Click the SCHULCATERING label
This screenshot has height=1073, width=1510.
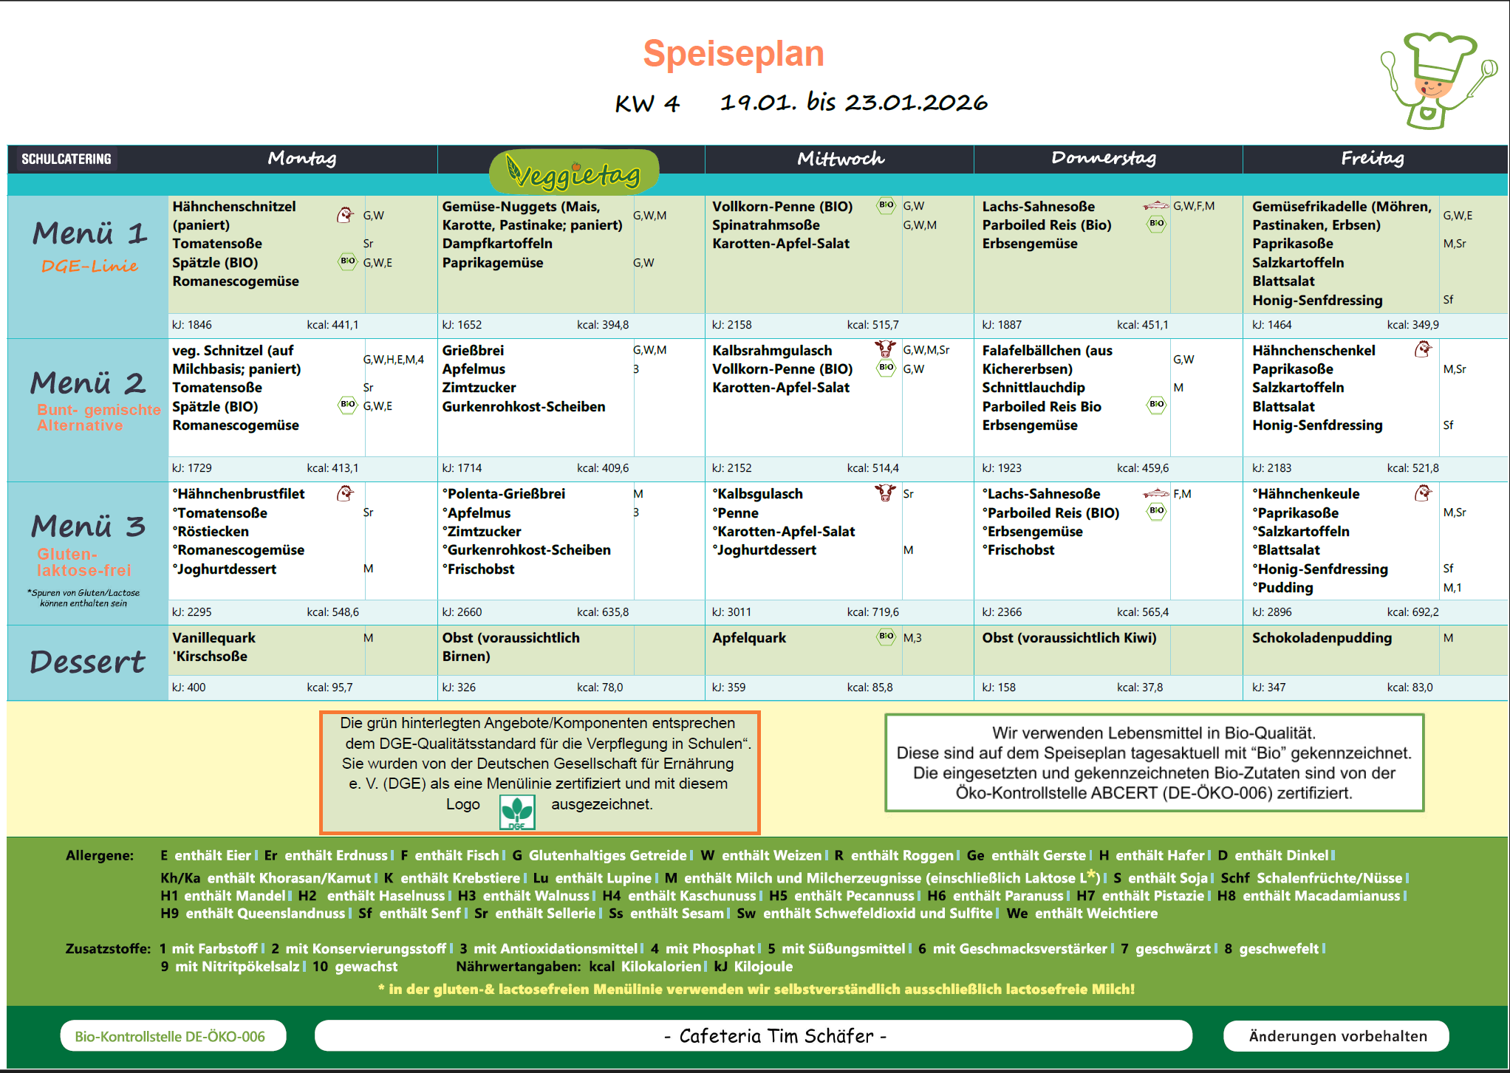click(x=66, y=159)
